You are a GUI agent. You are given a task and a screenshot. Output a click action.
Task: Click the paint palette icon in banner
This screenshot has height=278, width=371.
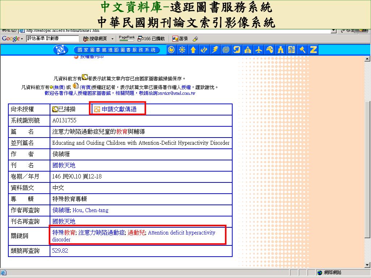(x=270, y=50)
